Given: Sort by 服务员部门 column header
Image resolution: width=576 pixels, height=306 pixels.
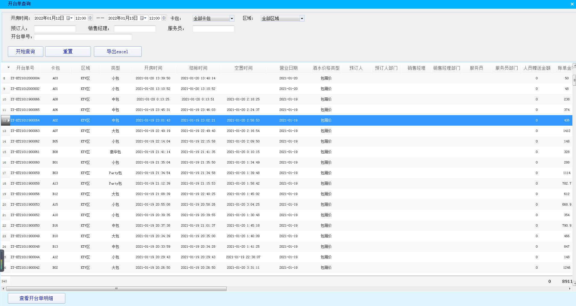Looking at the screenshot, I should (x=507, y=68).
